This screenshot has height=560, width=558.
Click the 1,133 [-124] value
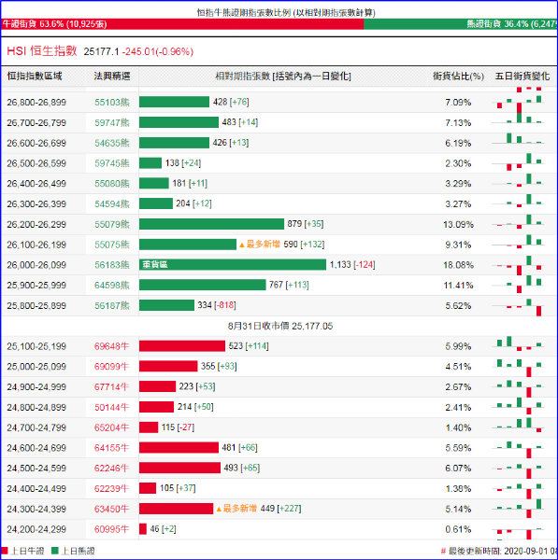[x=352, y=265]
